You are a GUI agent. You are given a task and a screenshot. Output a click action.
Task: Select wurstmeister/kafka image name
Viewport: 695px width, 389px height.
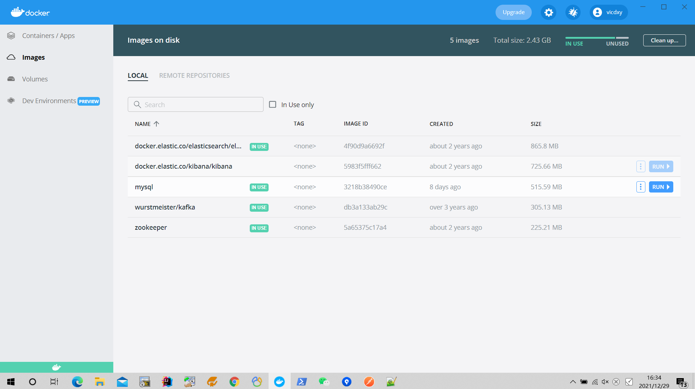[165, 207]
